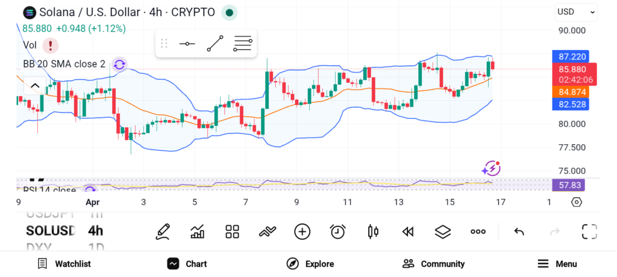Click the 4h timeframe button

(x=95, y=231)
